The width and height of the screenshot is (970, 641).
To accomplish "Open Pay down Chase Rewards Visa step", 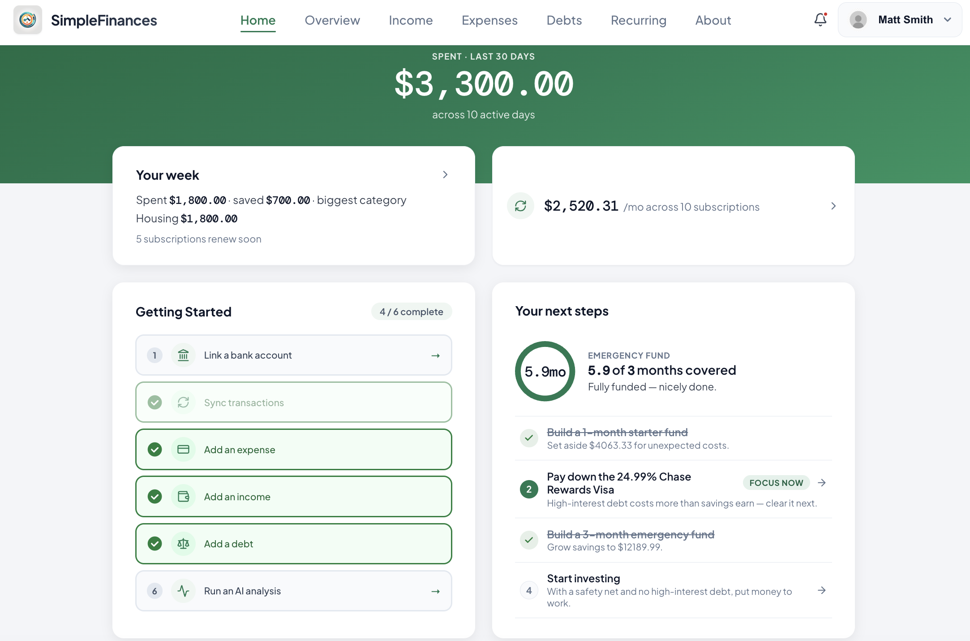I will [674, 489].
